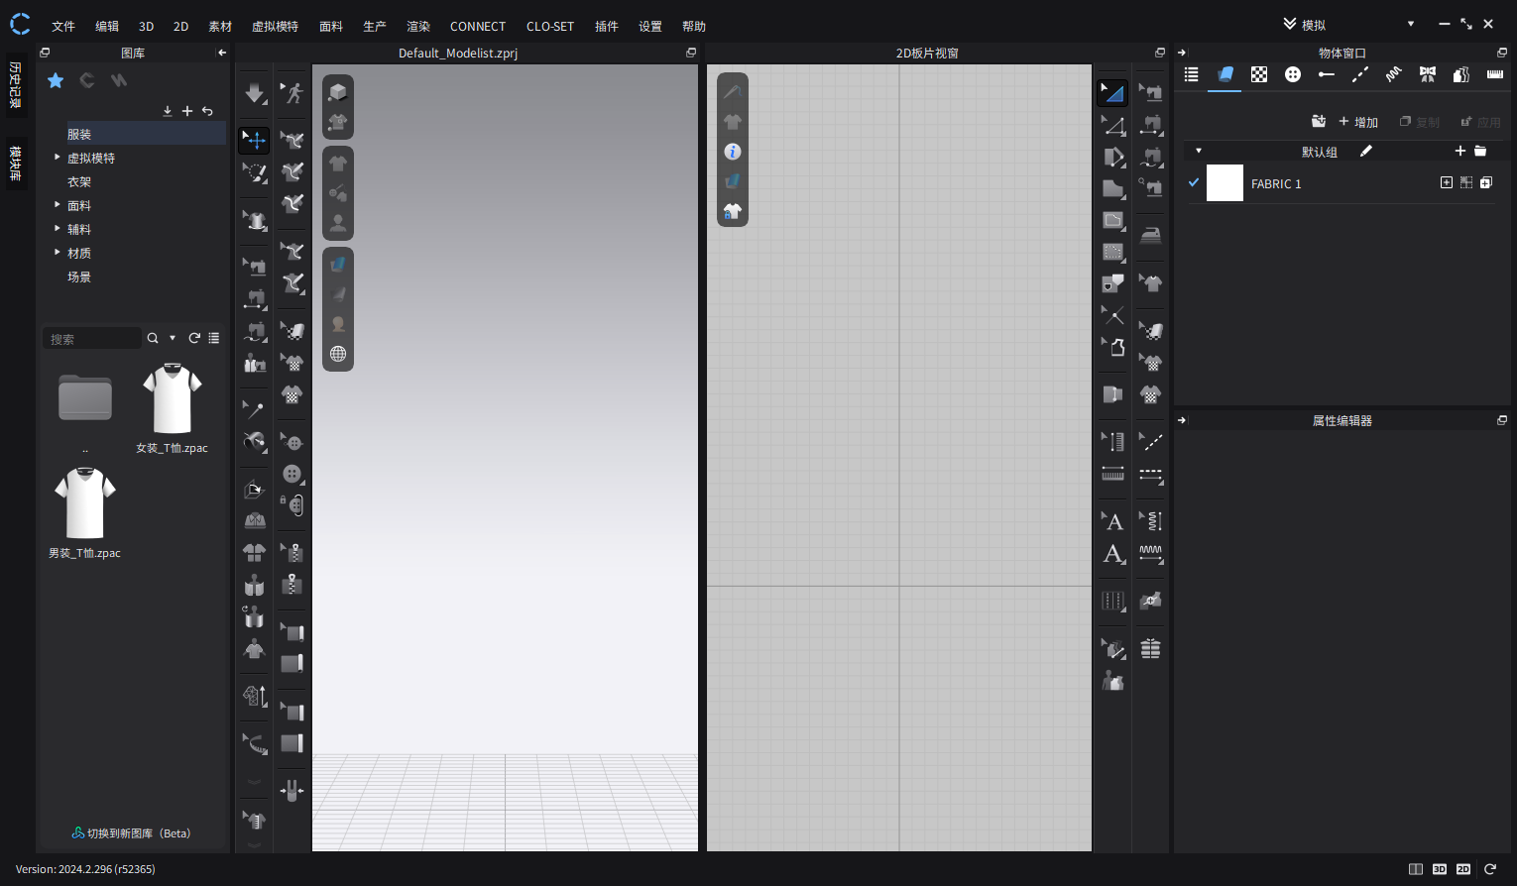The height and width of the screenshot is (886, 1517).
Task: Toggle the T-shirt icon in 2D viewport
Action: [733, 122]
